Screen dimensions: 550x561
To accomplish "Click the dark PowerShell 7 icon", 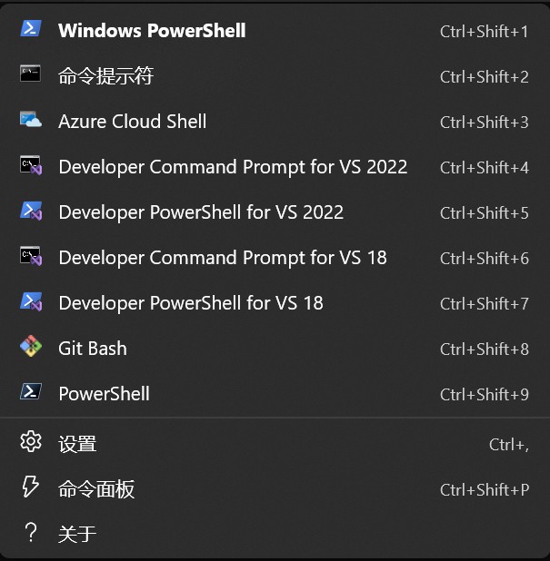I will coord(31,391).
